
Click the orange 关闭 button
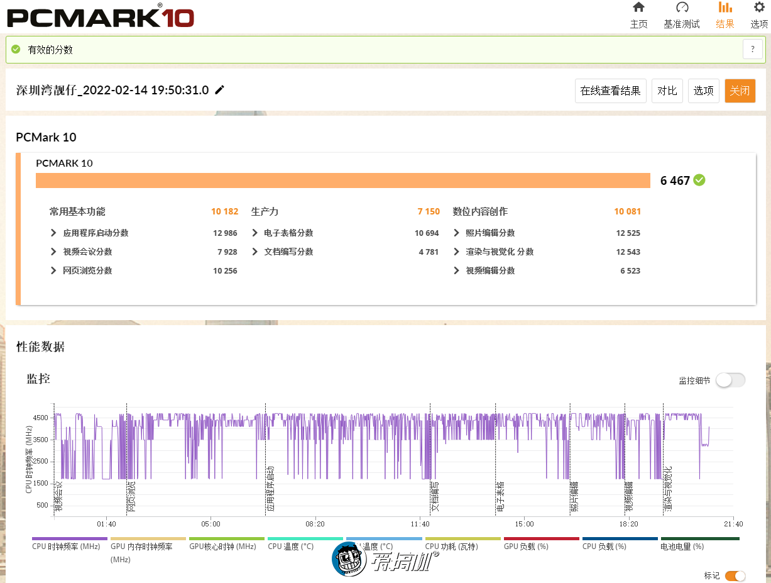coord(740,91)
